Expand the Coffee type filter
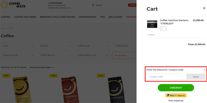This screenshot has height=103, width=207. tap(93, 46)
